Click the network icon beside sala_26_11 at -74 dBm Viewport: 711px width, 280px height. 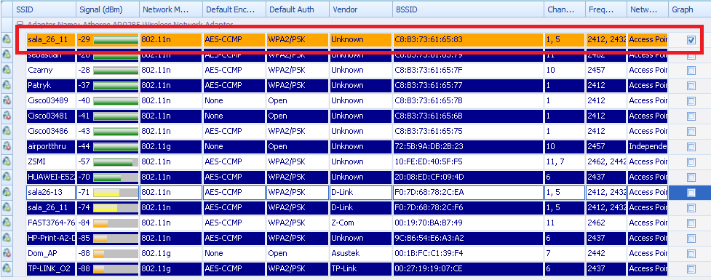(x=7, y=207)
